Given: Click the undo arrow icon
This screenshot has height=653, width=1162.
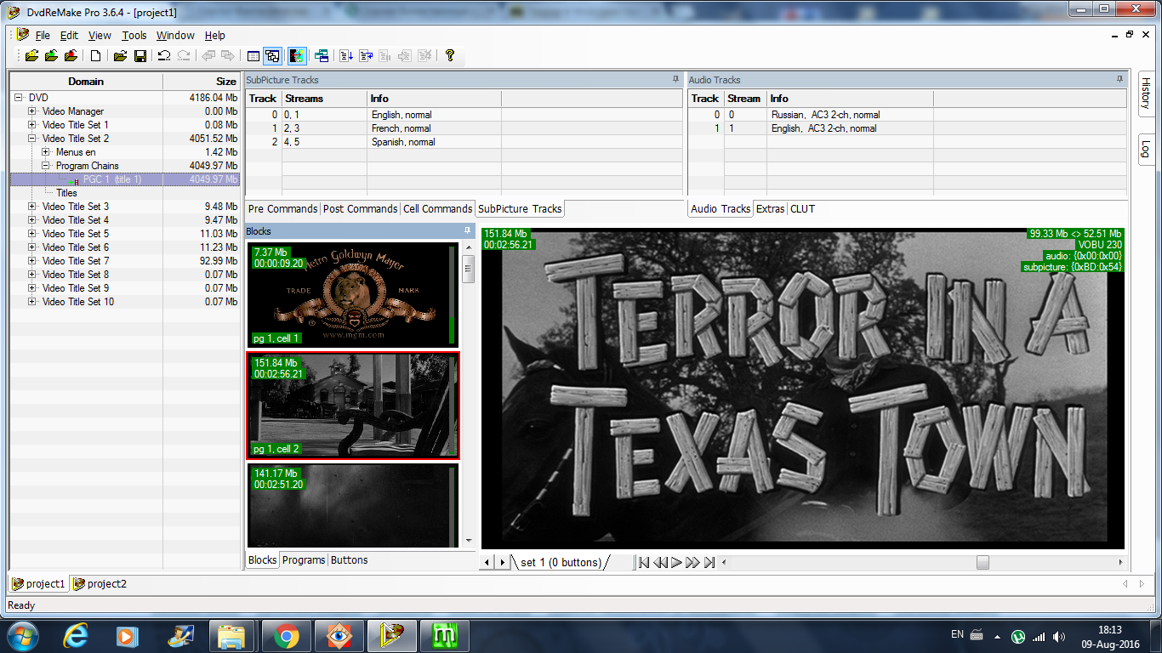Looking at the screenshot, I should pyautogui.click(x=164, y=56).
